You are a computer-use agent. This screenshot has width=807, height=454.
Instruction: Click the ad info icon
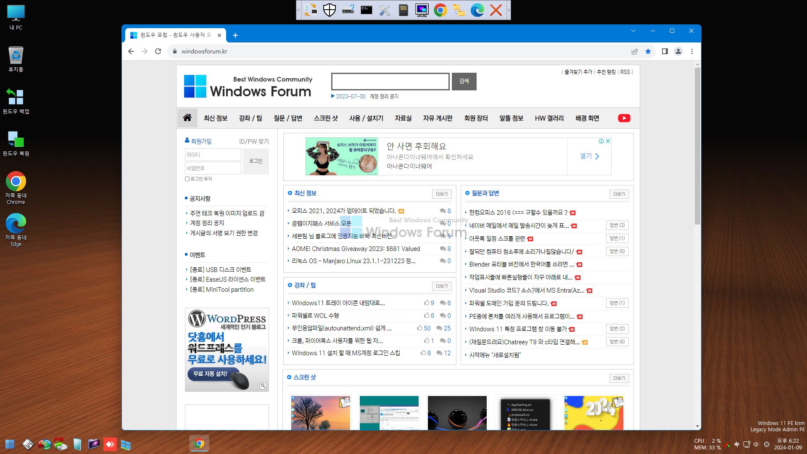tap(601, 141)
